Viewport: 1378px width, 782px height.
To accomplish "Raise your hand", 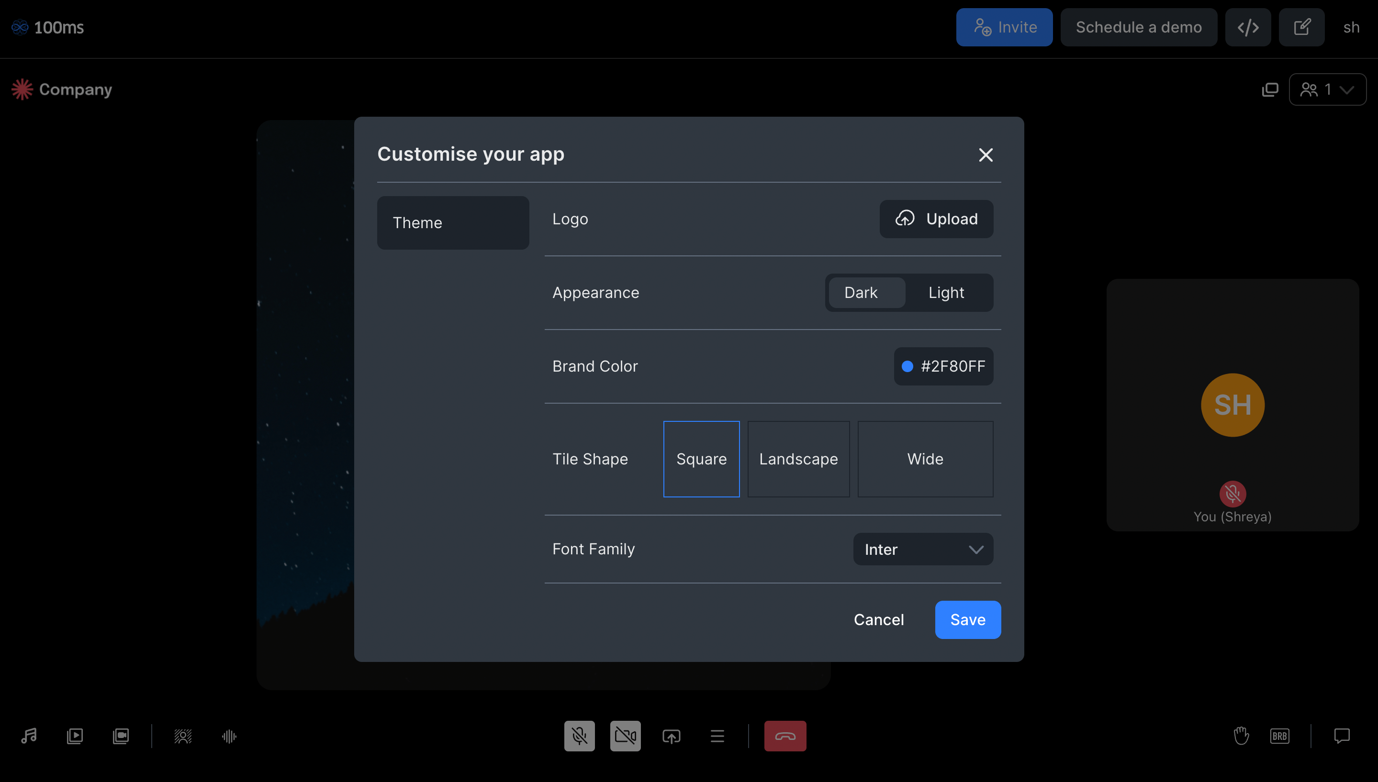I will (1241, 735).
